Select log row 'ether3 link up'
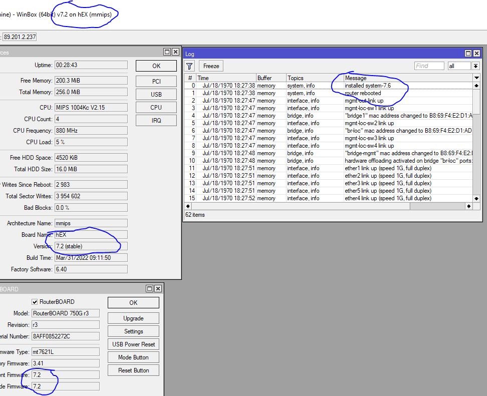This screenshot has width=487, height=396. (x=329, y=183)
